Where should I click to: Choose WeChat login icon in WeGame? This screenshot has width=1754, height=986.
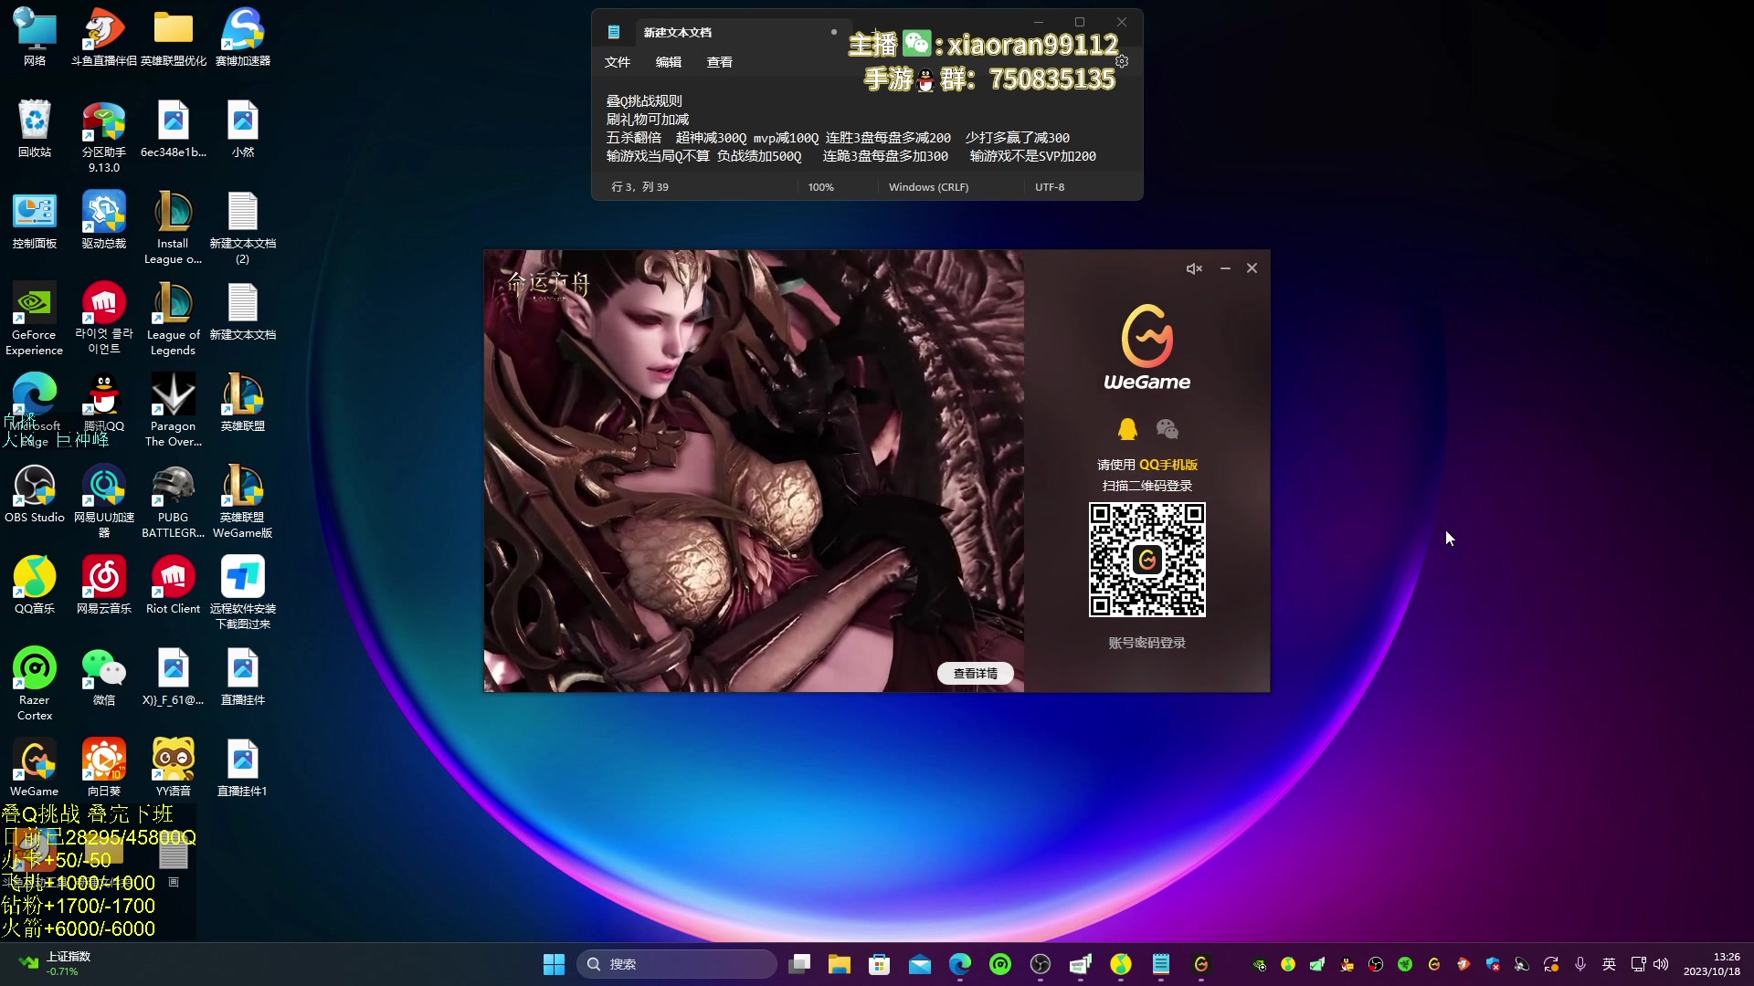1168,429
